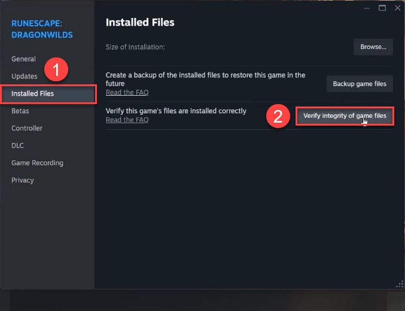Open Read the FAQ link under verify

tap(127, 120)
